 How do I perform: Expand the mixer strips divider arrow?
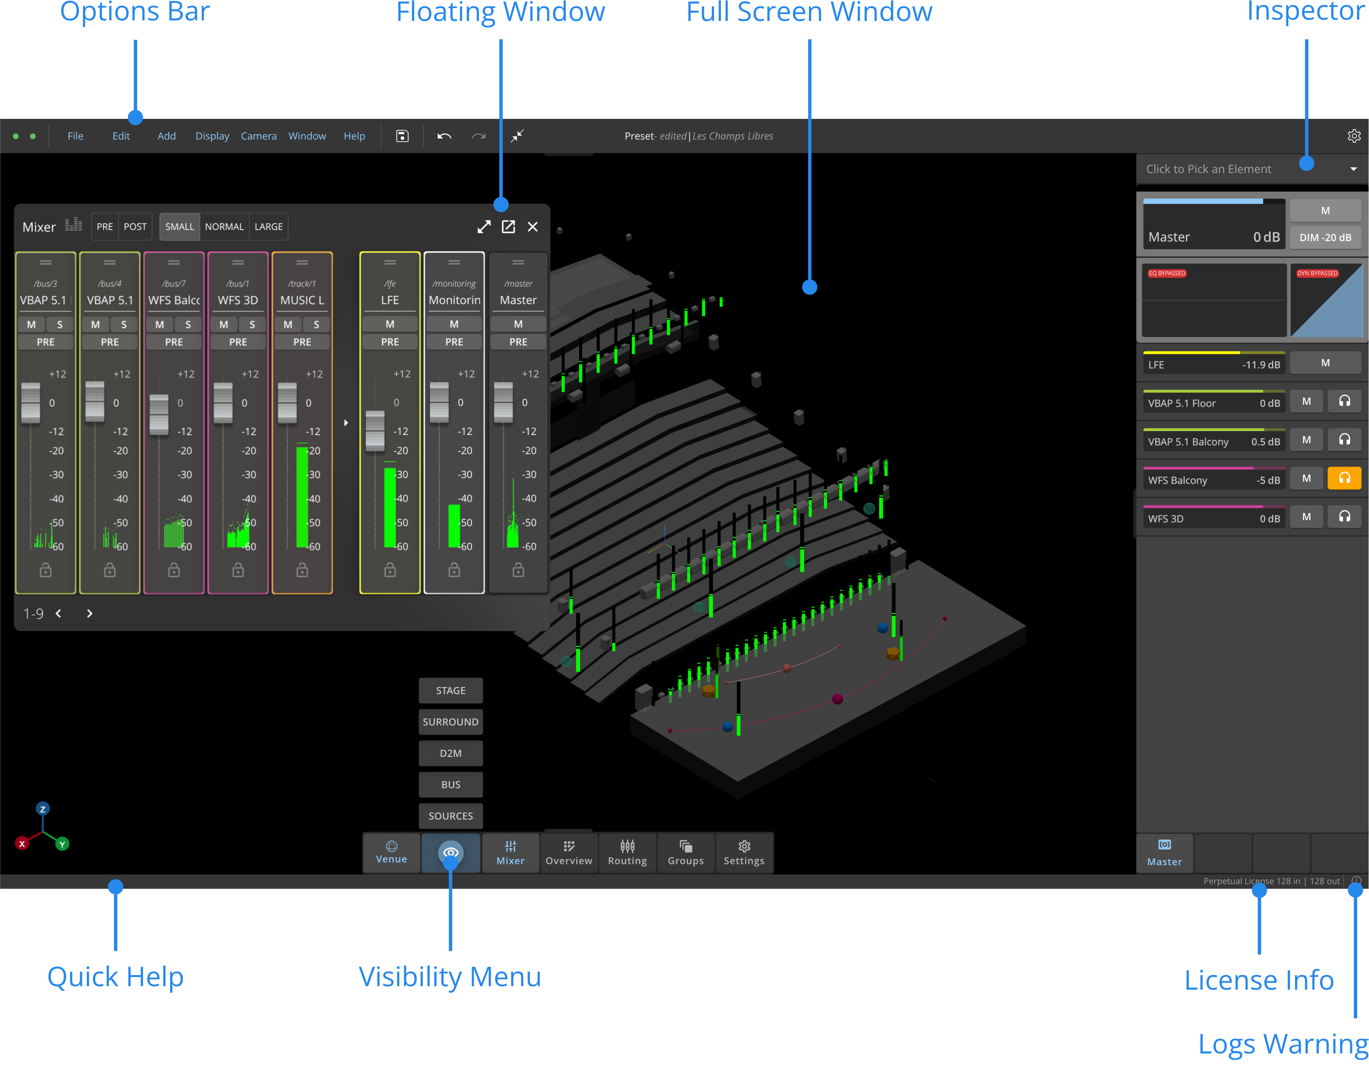pyautogui.click(x=346, y=423)
